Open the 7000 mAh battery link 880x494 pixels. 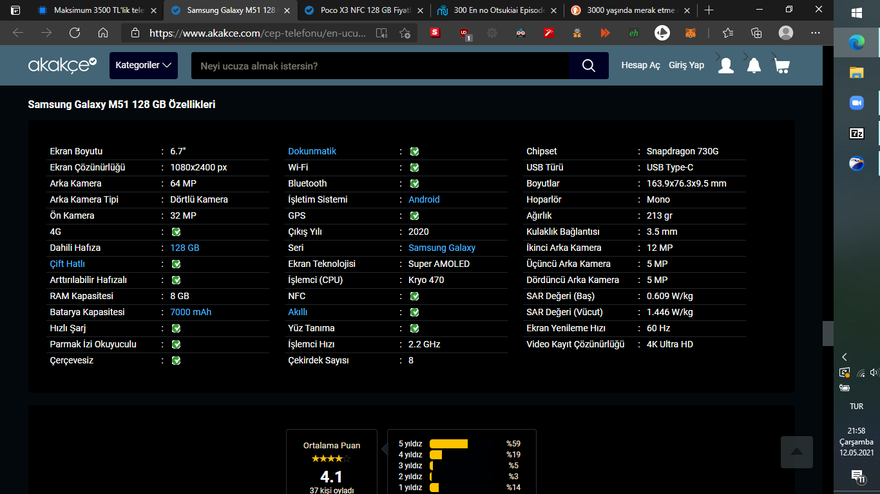(191, 312)
